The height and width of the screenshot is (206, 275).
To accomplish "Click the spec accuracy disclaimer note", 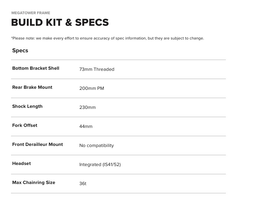I will [x=107, y=38].
